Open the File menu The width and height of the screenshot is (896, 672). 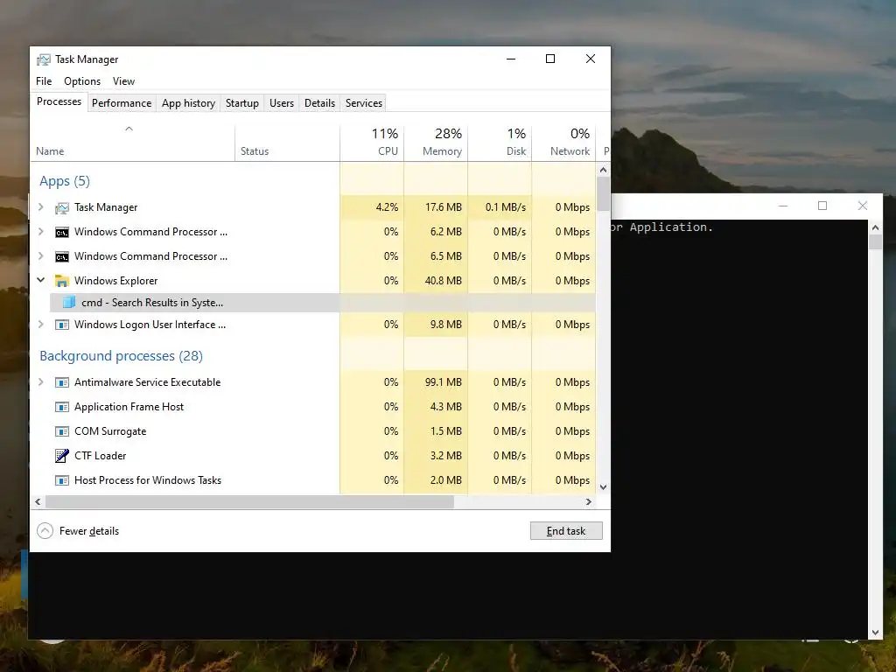(x=44, y=81)
